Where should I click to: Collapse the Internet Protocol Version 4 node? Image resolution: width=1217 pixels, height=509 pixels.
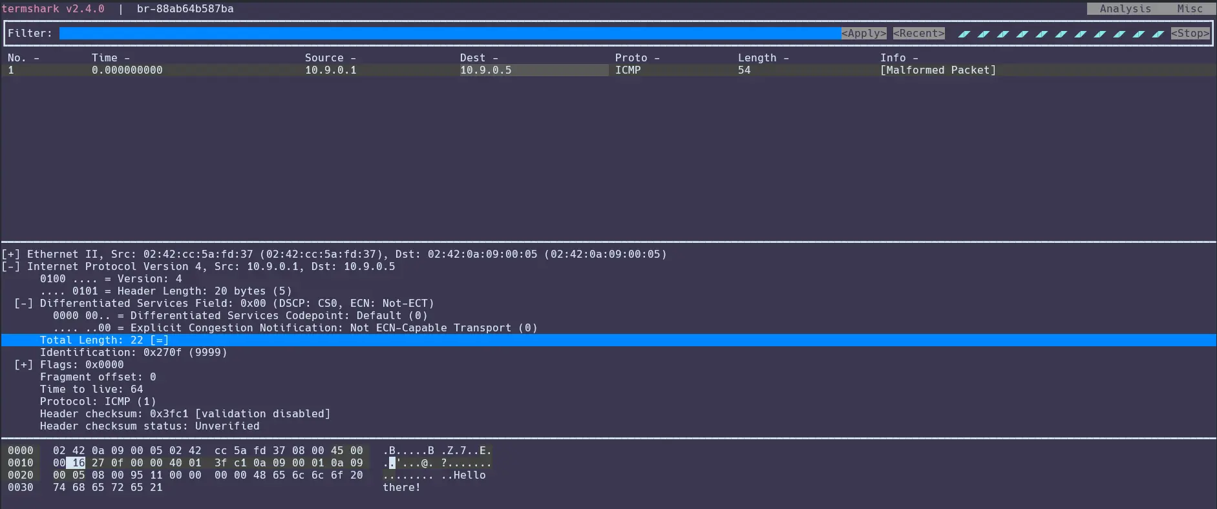tap(11, 267)
